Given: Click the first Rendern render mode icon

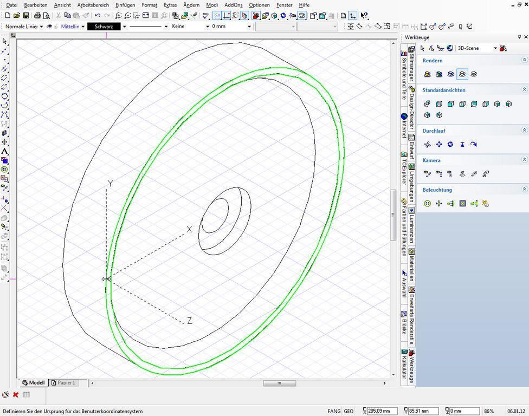Looking at the screenshot, I should tap(428, 74).
